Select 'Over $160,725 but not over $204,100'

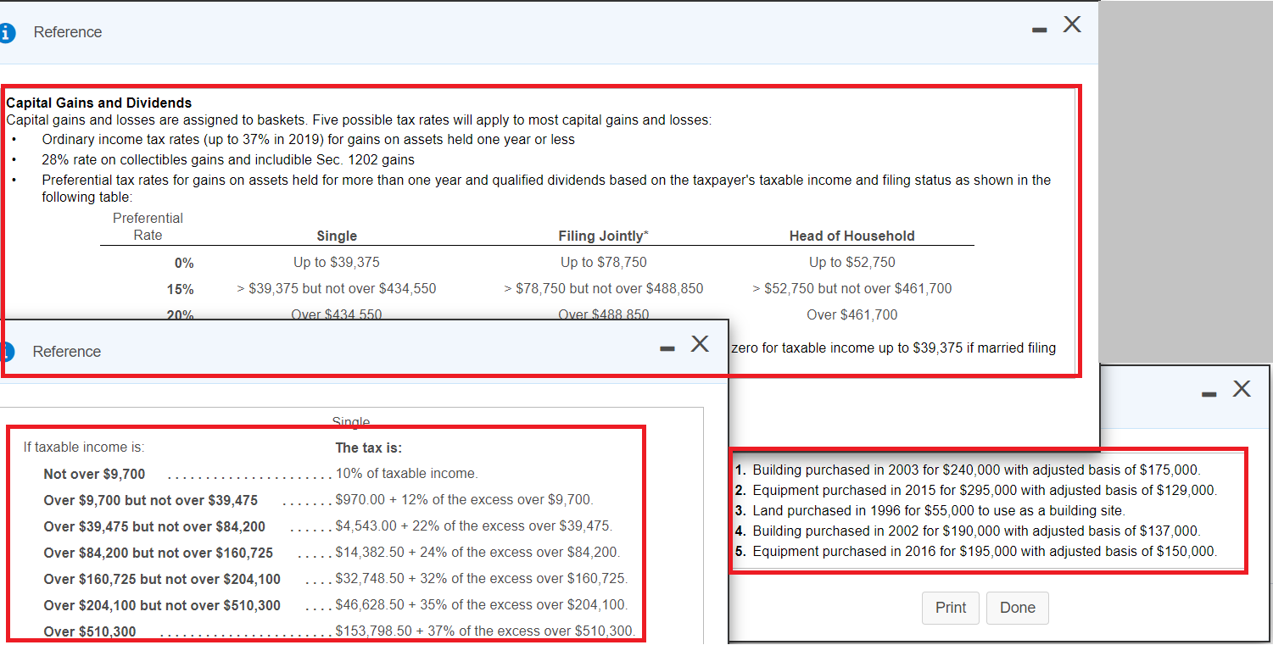[162, 579]
